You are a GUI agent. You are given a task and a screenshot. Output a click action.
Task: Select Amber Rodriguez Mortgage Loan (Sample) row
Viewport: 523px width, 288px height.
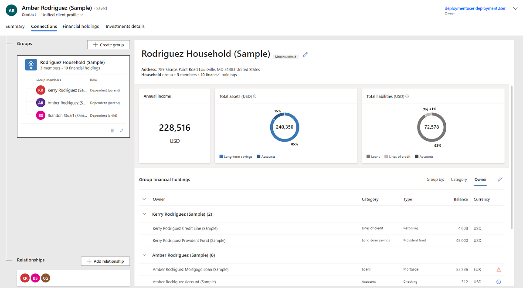pos(322,269)
